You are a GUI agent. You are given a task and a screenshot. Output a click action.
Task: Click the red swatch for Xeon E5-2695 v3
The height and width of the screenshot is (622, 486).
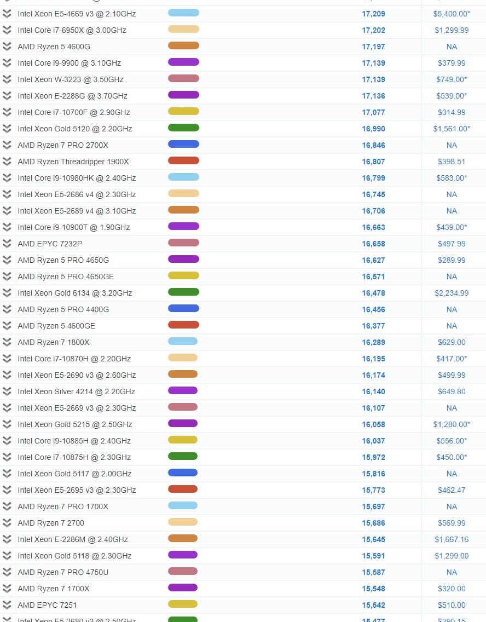(183, 489)
